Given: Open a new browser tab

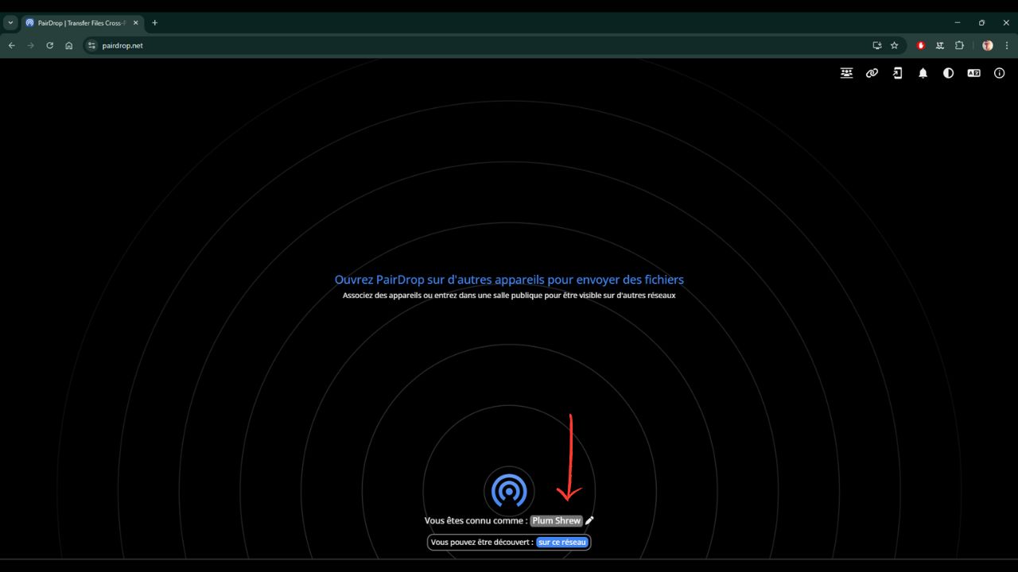Looking at the screenshot, I should tap(155, 23).
